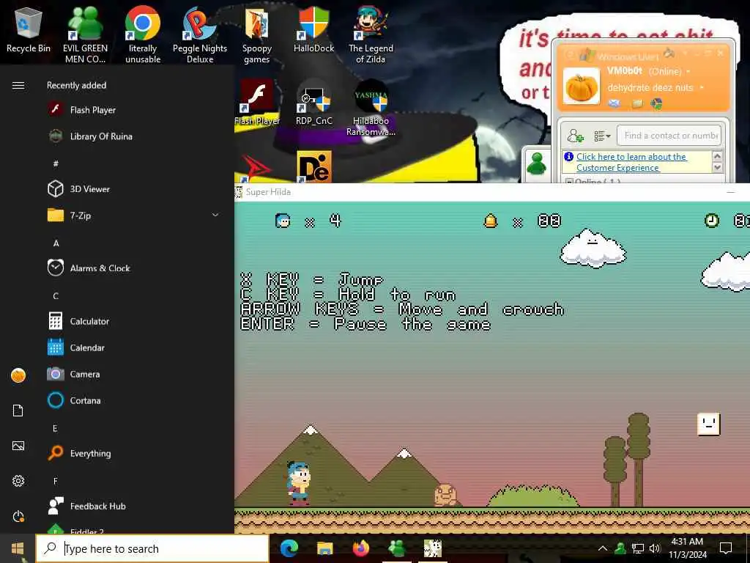Select the orange 'De' desktop shortcut
Image resolution: width=750 pixels, height=563 pixels.
coord(313,166)
